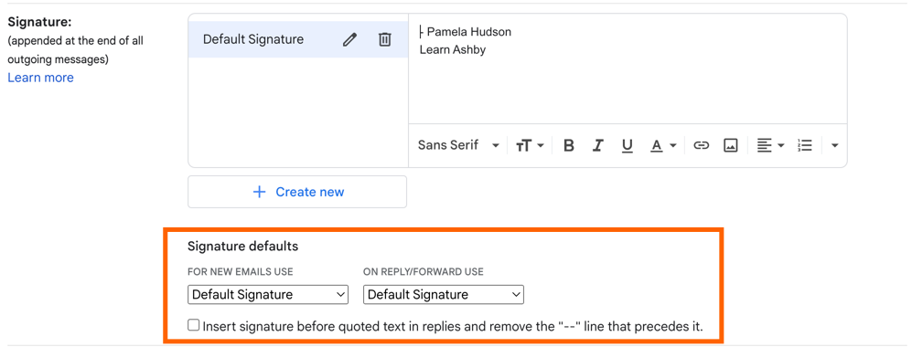
Task: Open the 'For new emails use' dropdown
Action: [268, 295]
